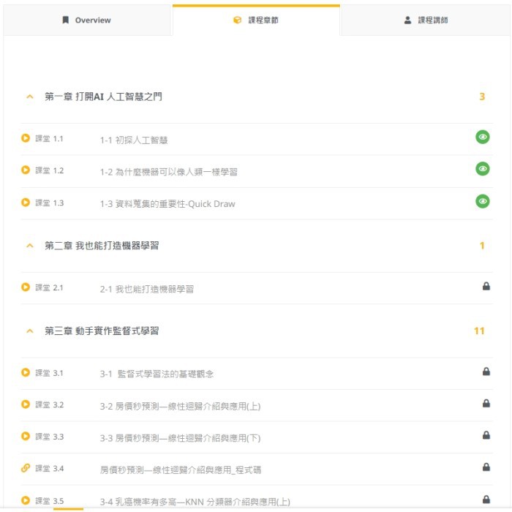
Task: Click the link icon for lesson 3.4
Action: (26, 468)
